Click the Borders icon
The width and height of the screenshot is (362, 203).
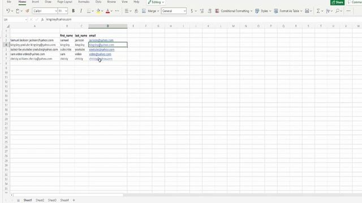click(x=89, y=11)
